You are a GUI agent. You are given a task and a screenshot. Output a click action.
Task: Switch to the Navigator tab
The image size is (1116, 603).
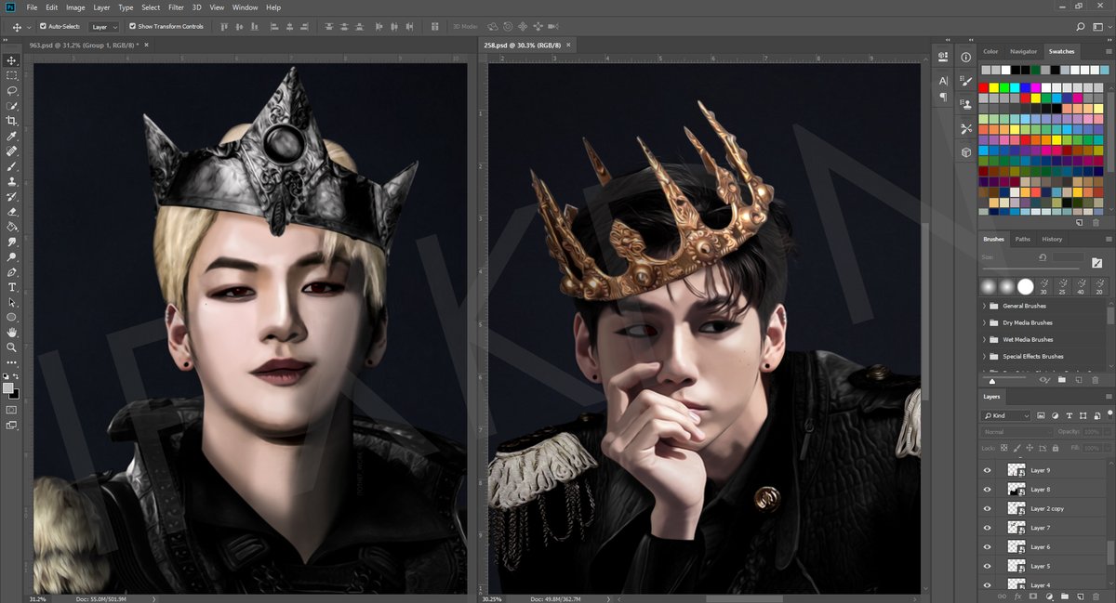click(x=1023, y=51)
